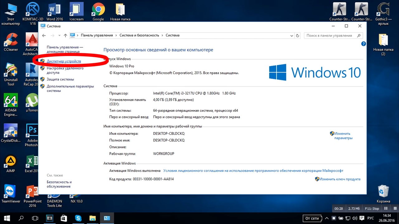Open Icecream desktop shortcut
The image size is (399, 224).
coord(76,12)
